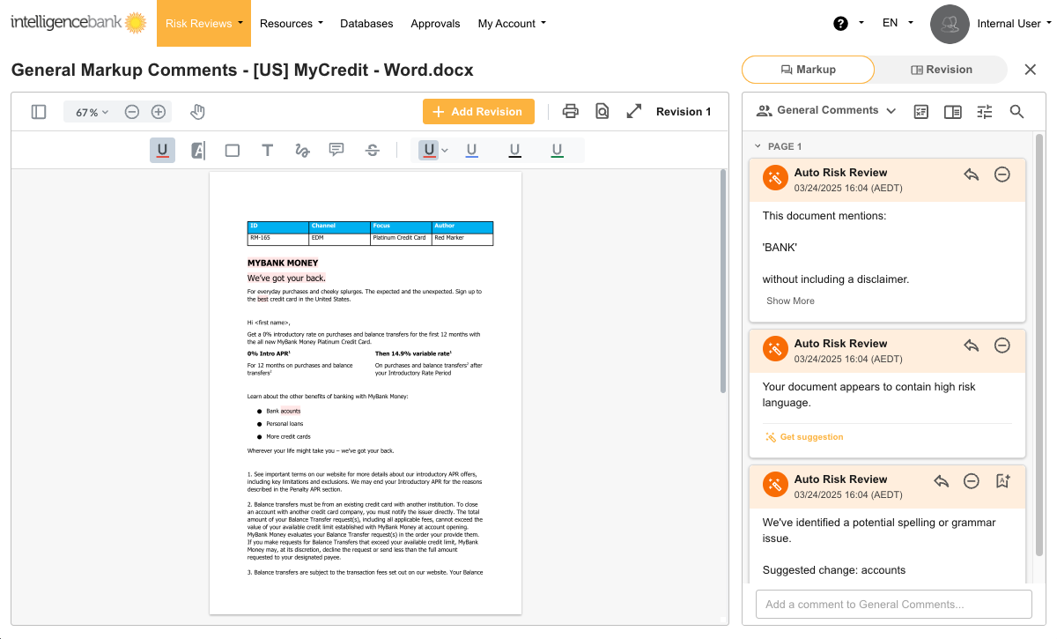Click the Revision 1 label
The height and width of the screenshot is (639, 1057).
coord(684,112)
